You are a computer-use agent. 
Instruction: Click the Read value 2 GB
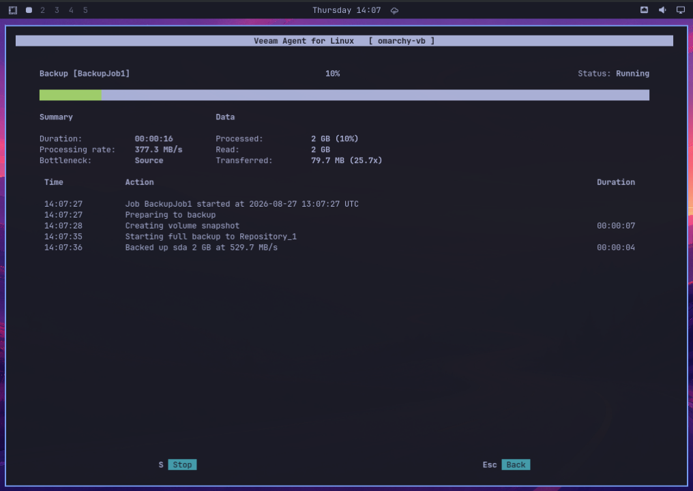321,149
